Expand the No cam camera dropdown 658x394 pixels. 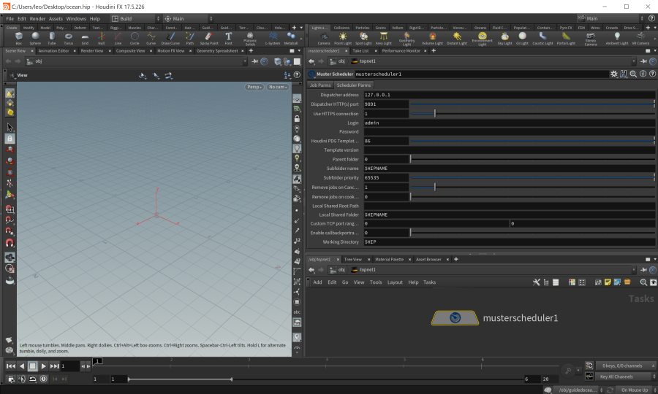click(x=277, y=87)
